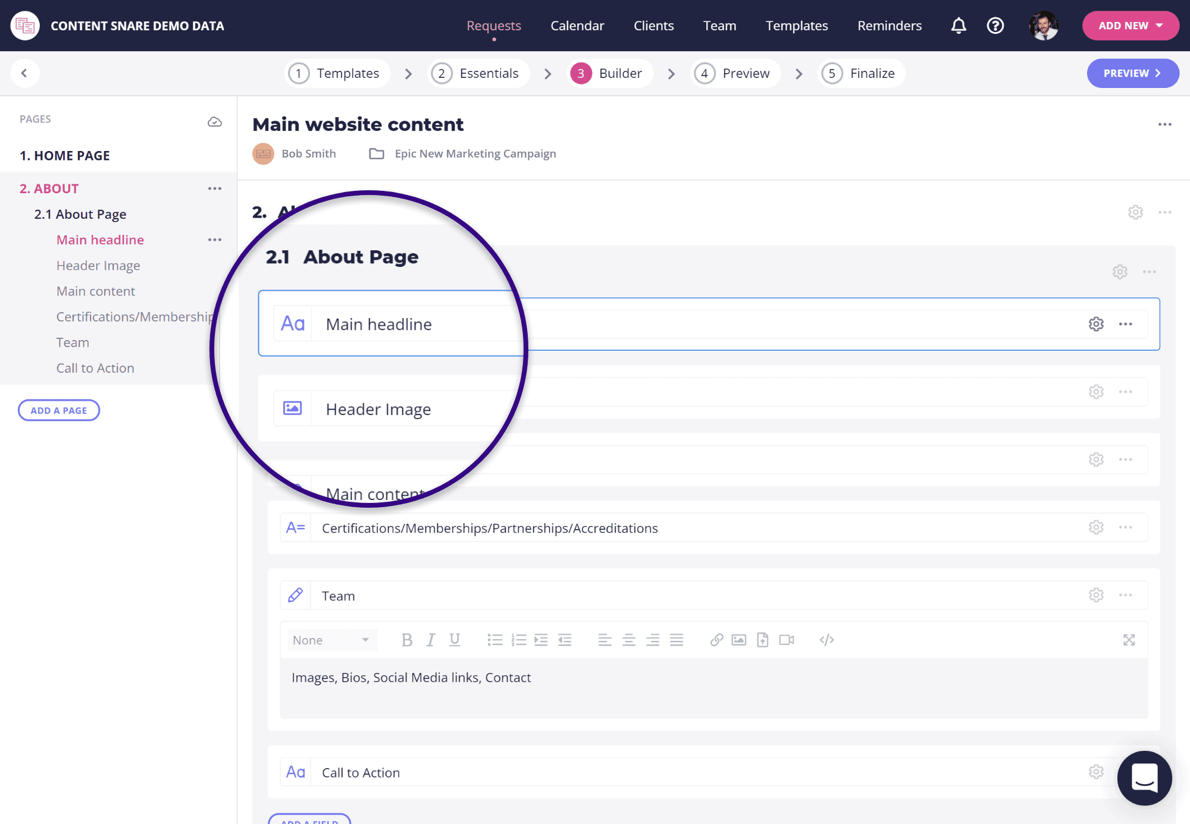Decrease indent in the editor

click(x=565, y=640)
